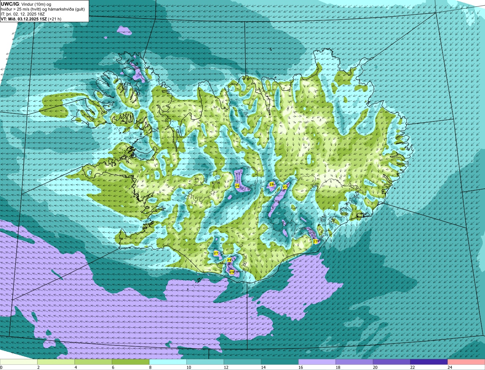
Task: Click the yellow gust label '26'
Action: point(237,186)
